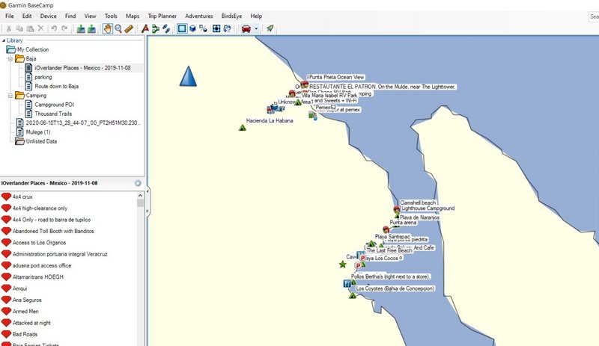599x346 pixels.
Task: Click the red car activity profile icon
Action: point(246,28)
